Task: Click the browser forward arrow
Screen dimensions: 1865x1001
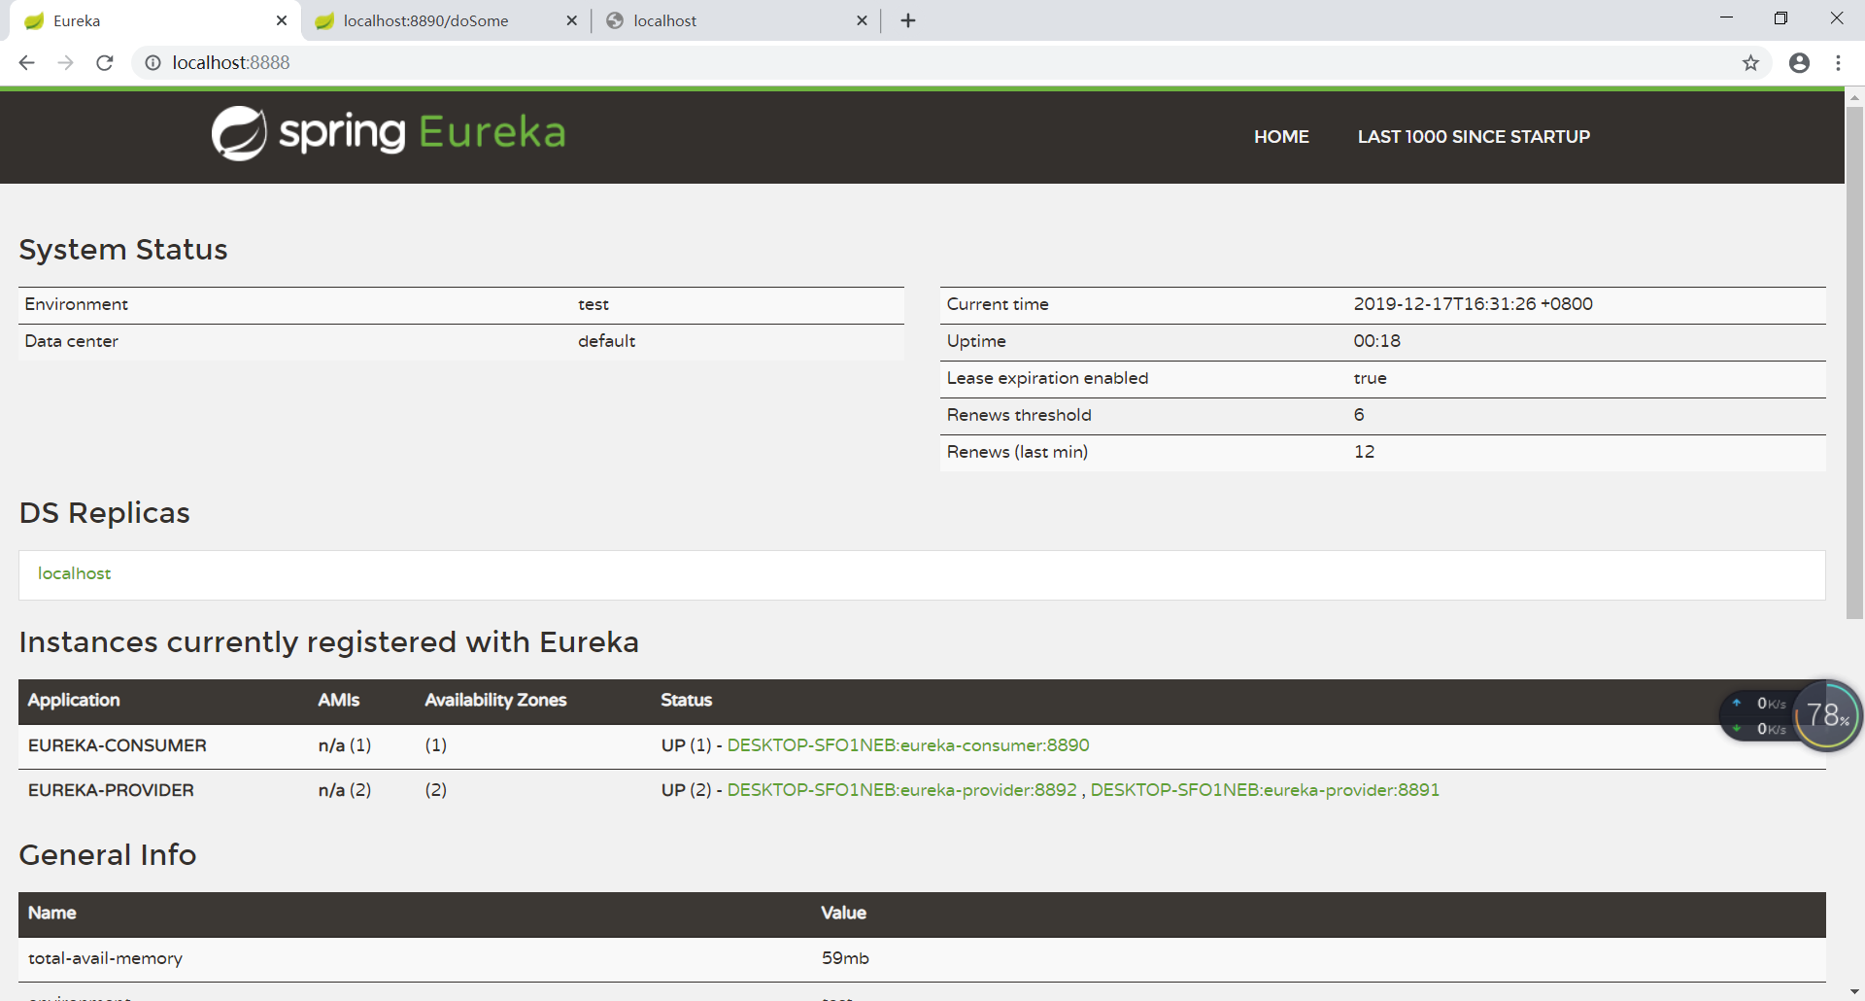Action: tap(65, 63)
